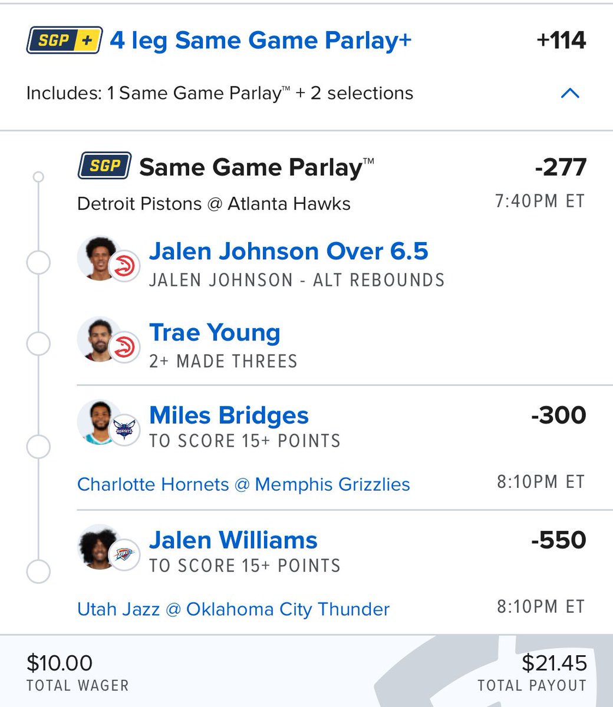Tap the Oklahoma City Thunder logo icon
Image resolution: width=613 pixels, height=707 pixels.
(124, 554)
